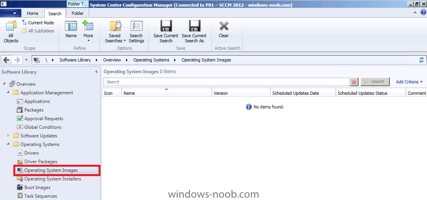Select Current Node scope option
This screenshot has height=200, width=427.
tap(38, 23)
